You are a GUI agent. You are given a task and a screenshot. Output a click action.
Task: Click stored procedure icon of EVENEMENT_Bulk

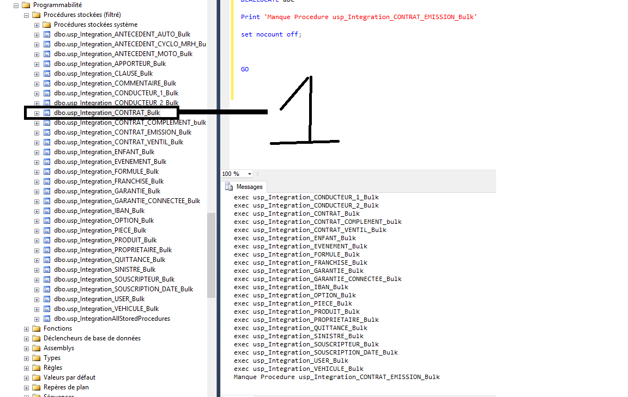(x=47, y=162)
